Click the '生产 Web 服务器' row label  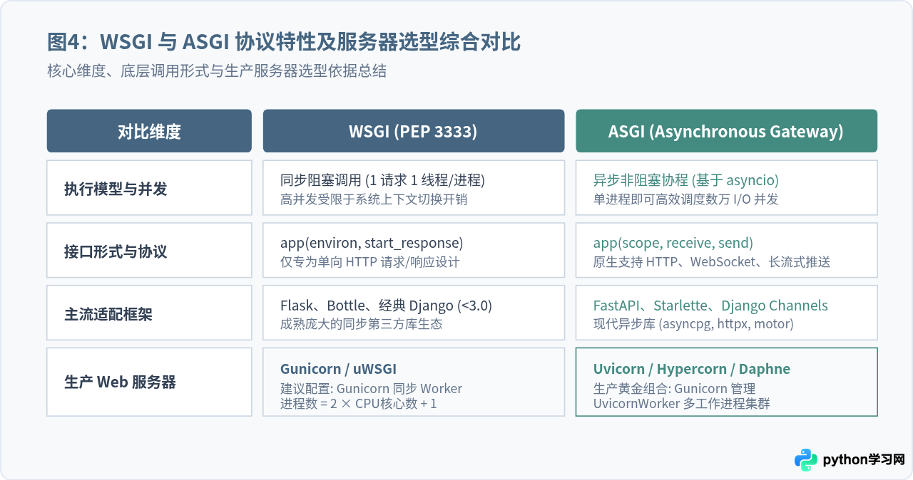(x=120, y=382)
